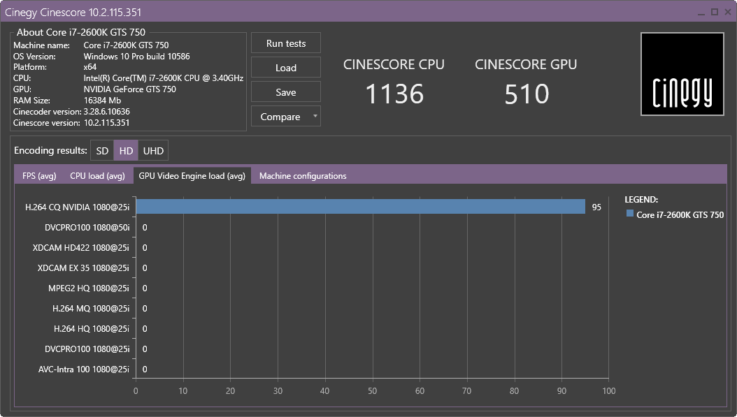Minimize the Cinescore window
The image size is (737, 417).
coord(701,13)
